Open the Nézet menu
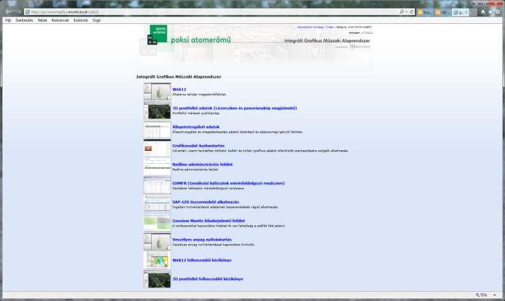505x301 pixels. (42, 20)
